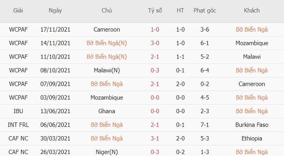Open the 1-0 score of Cameroon match
This screenshot has height=156, width=284.
(155, 30)
